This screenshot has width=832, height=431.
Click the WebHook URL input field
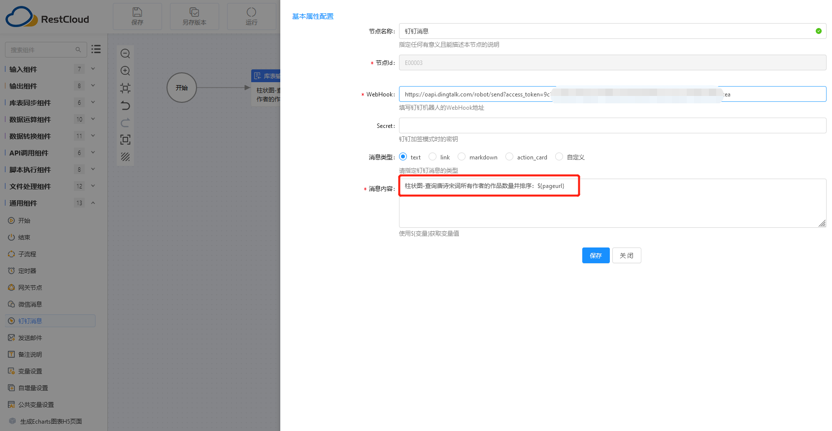[612, 94]
